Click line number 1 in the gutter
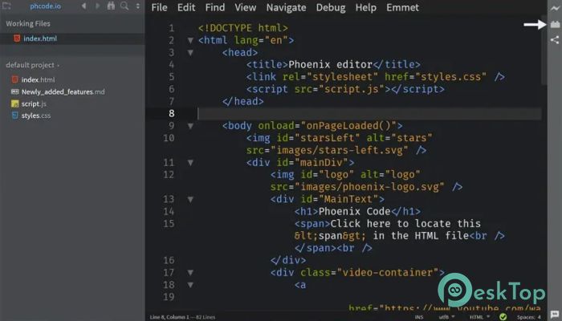This screenshot has height=321, width=562. click(x=172, y=28)
